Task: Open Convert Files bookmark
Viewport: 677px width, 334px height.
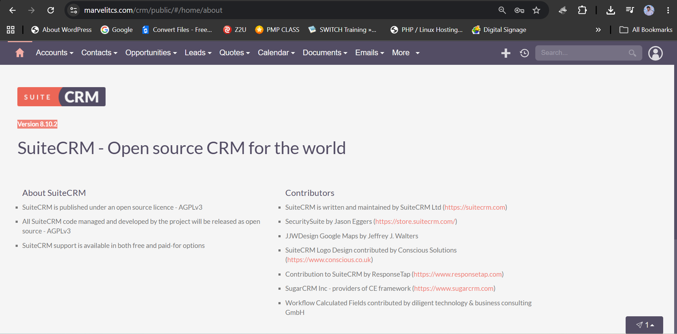Action: coord(177,30)
